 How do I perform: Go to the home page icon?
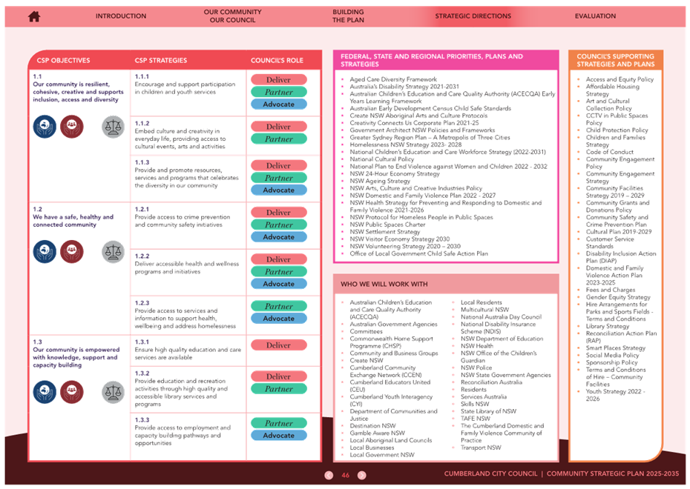pyautogui.click(x=34, y=17)
